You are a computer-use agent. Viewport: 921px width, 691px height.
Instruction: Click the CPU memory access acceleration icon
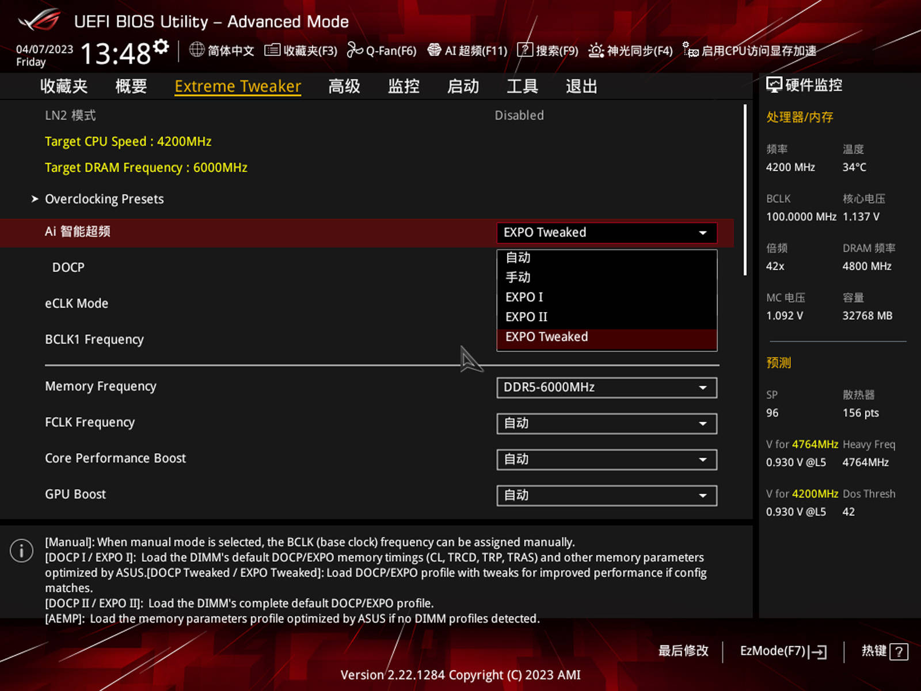[x=690, y=50]
